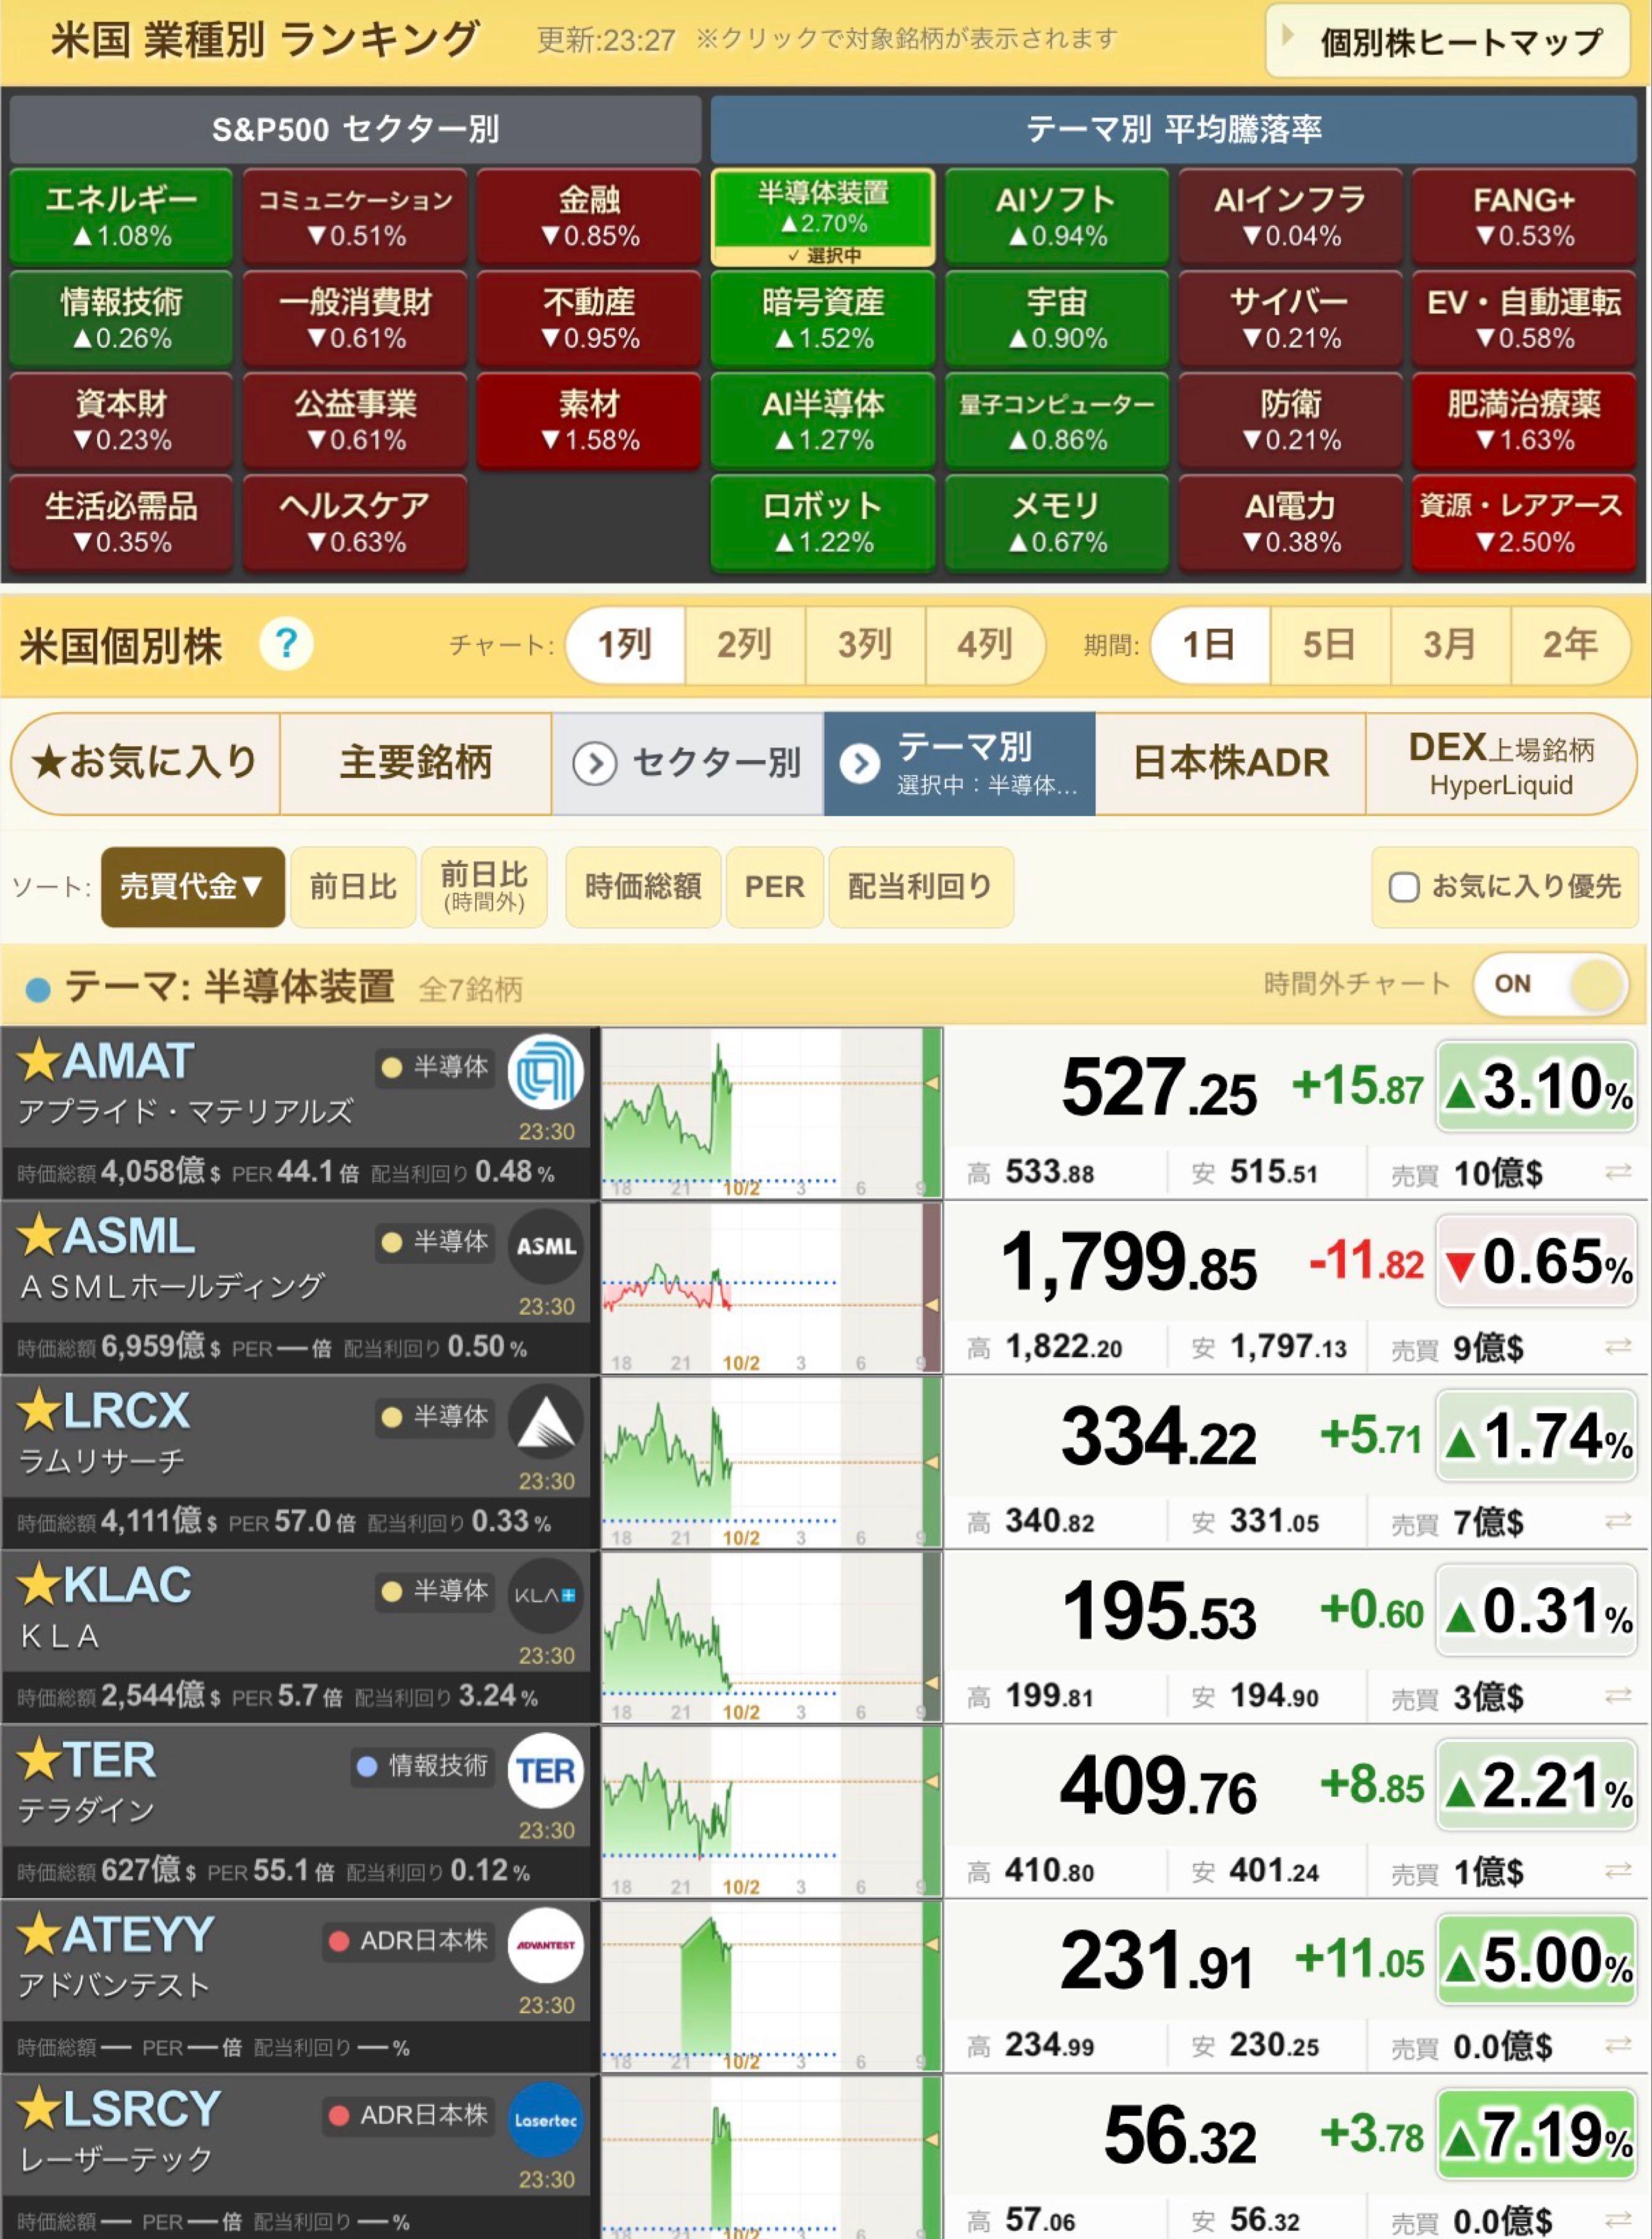Click the LSRCY favorite star icon
Image resolution: width=1652 pixels, height=2239 pixels.
point(39,2109)
